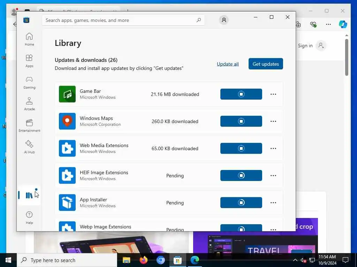
Task: Open the user profile icon
Action: (224, 20)
